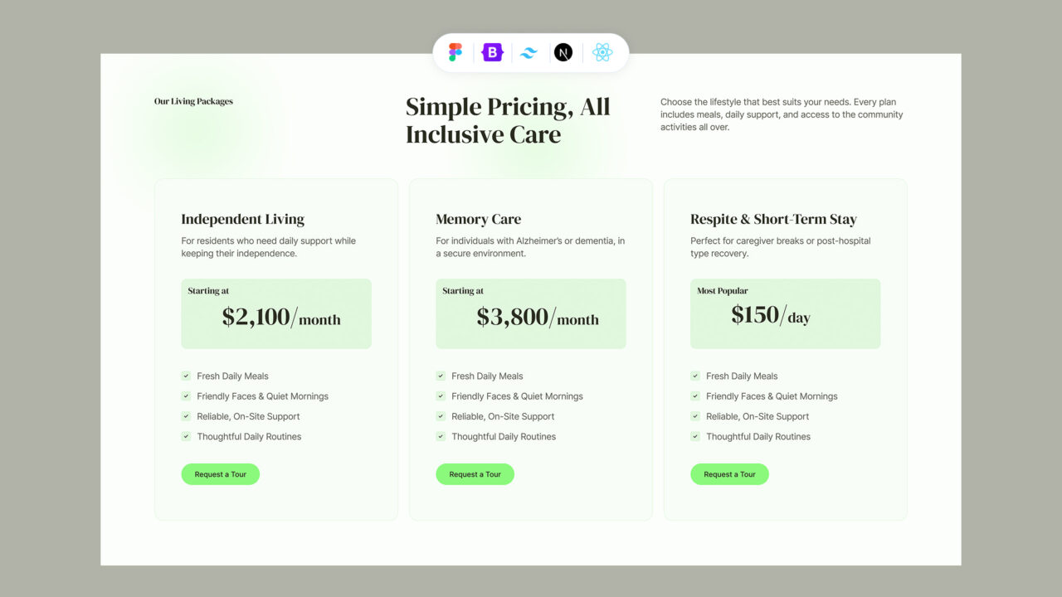Image resolution: width=1062 pixels, height=597 pixels.
Task: Select the Respite & Short-Term Stay card title
Action: 773,219
